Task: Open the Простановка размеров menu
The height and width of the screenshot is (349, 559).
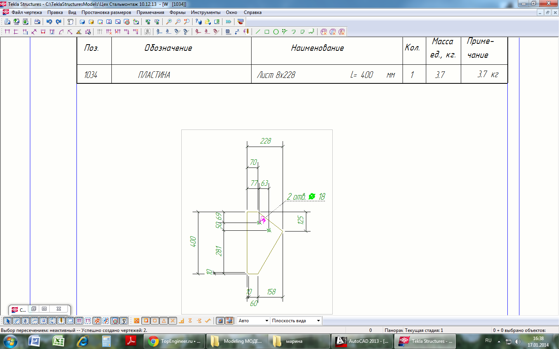Action: pos(106,12)
